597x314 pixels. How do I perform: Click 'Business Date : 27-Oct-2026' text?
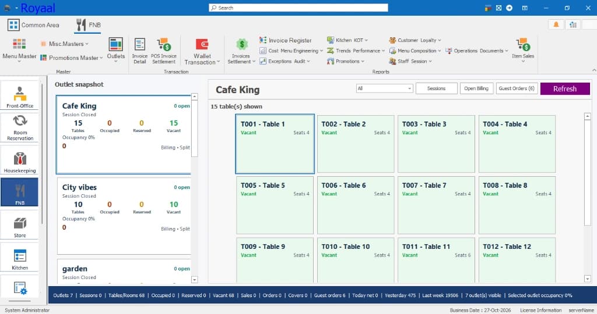click(480, 310)
